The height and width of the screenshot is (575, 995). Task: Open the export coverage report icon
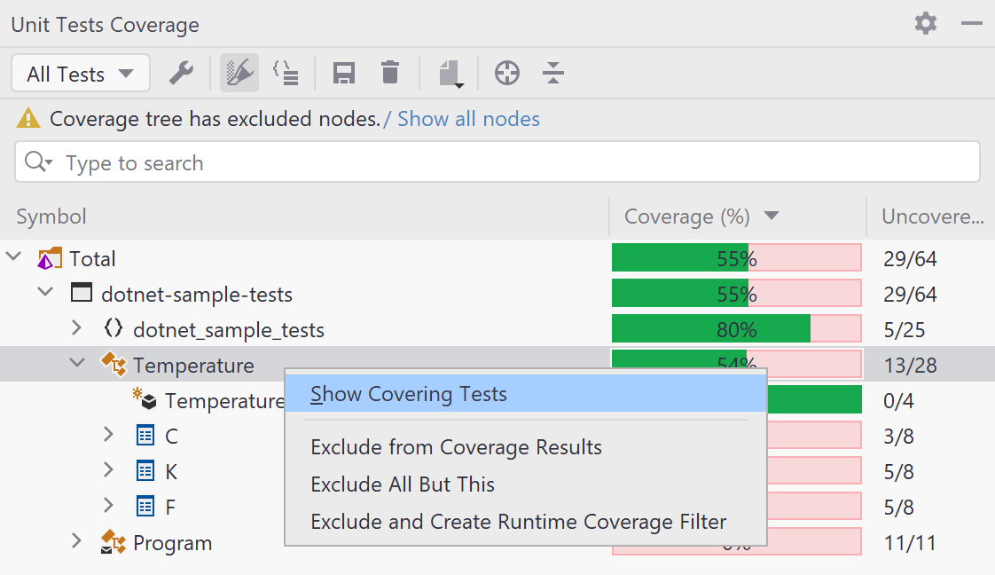[449, 73]
